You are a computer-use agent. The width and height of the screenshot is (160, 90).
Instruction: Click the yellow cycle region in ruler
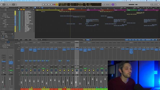point(71,9)
